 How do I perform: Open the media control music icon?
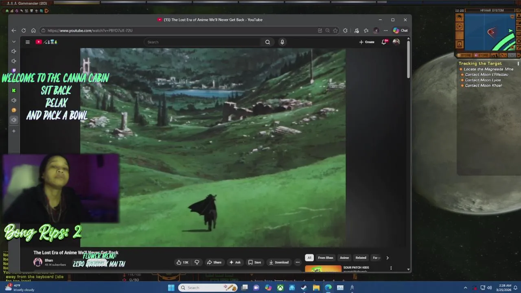[x=357, y=31]
